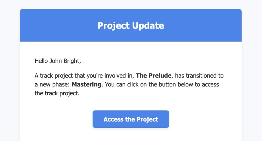Click the Hello John Bright greeting line
262x141 pixels.
[x=58, y=61]
